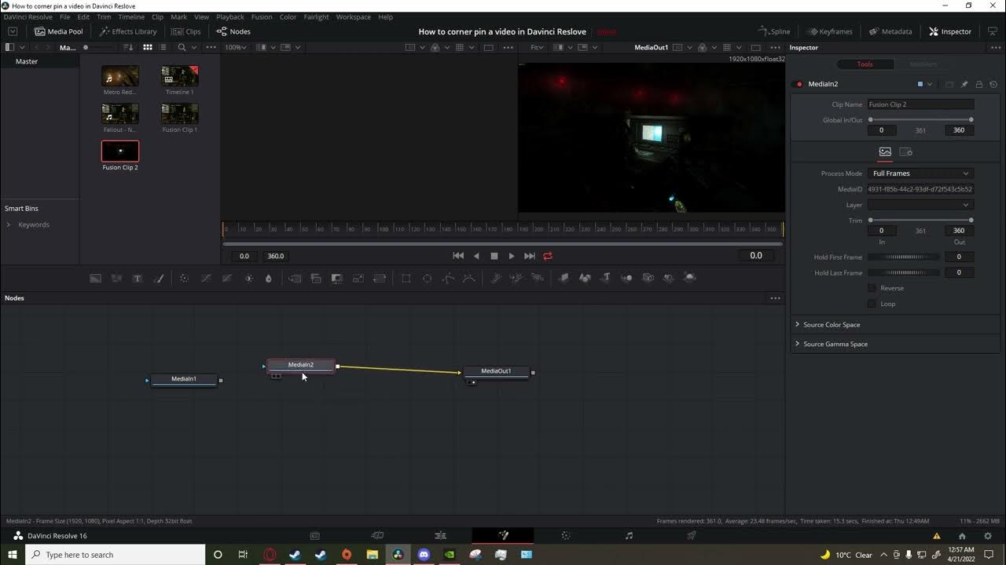Open the Image tab icon in Inspector

tap(885, 151)
